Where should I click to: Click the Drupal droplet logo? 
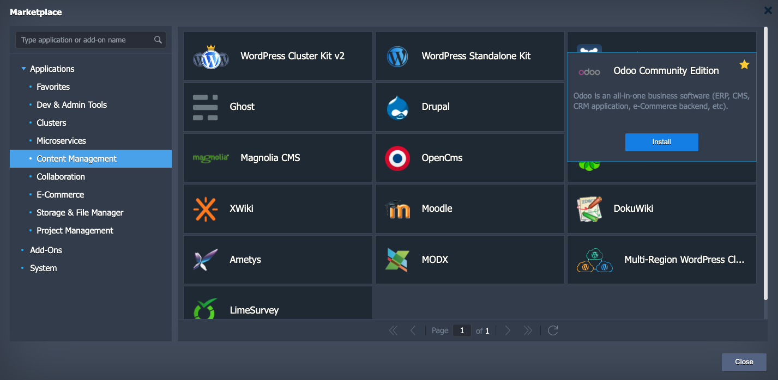397,107
